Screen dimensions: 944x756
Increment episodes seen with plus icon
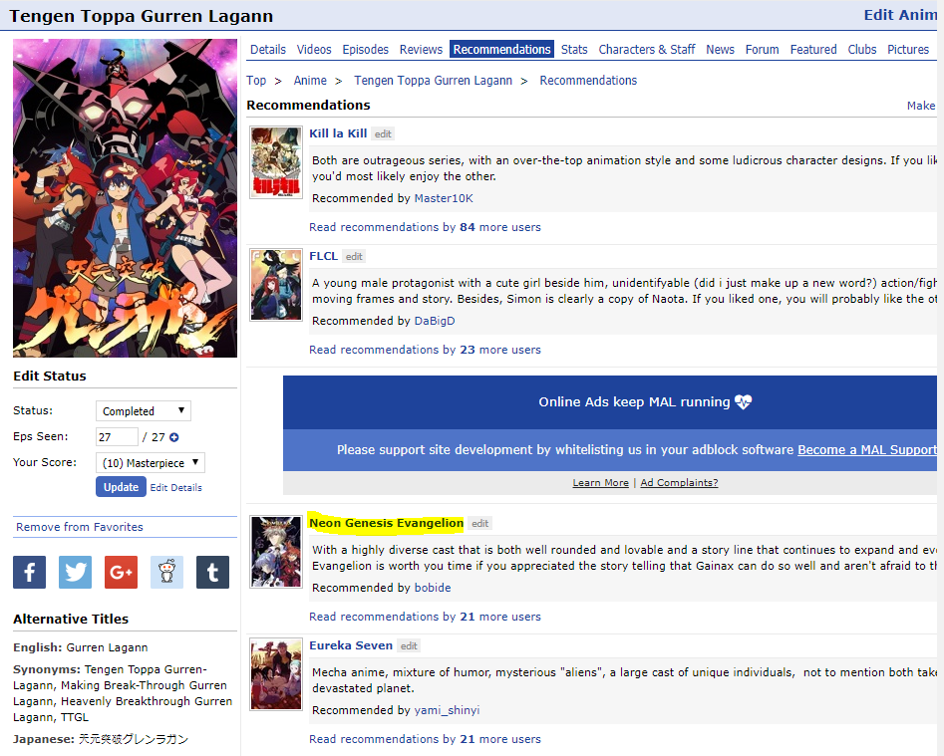(174, 437)
